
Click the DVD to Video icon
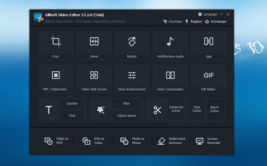coord(86,141)
